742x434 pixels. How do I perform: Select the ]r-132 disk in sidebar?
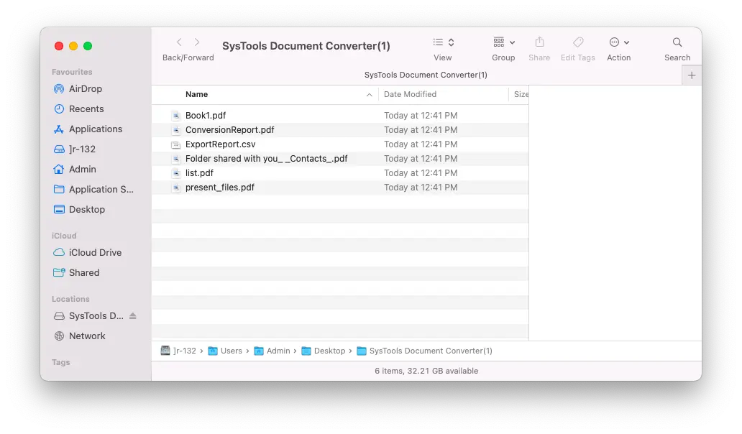coord(82,149)
